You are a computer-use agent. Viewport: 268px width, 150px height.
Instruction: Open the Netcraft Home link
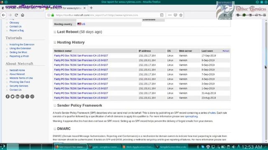(x=17, y=70)
